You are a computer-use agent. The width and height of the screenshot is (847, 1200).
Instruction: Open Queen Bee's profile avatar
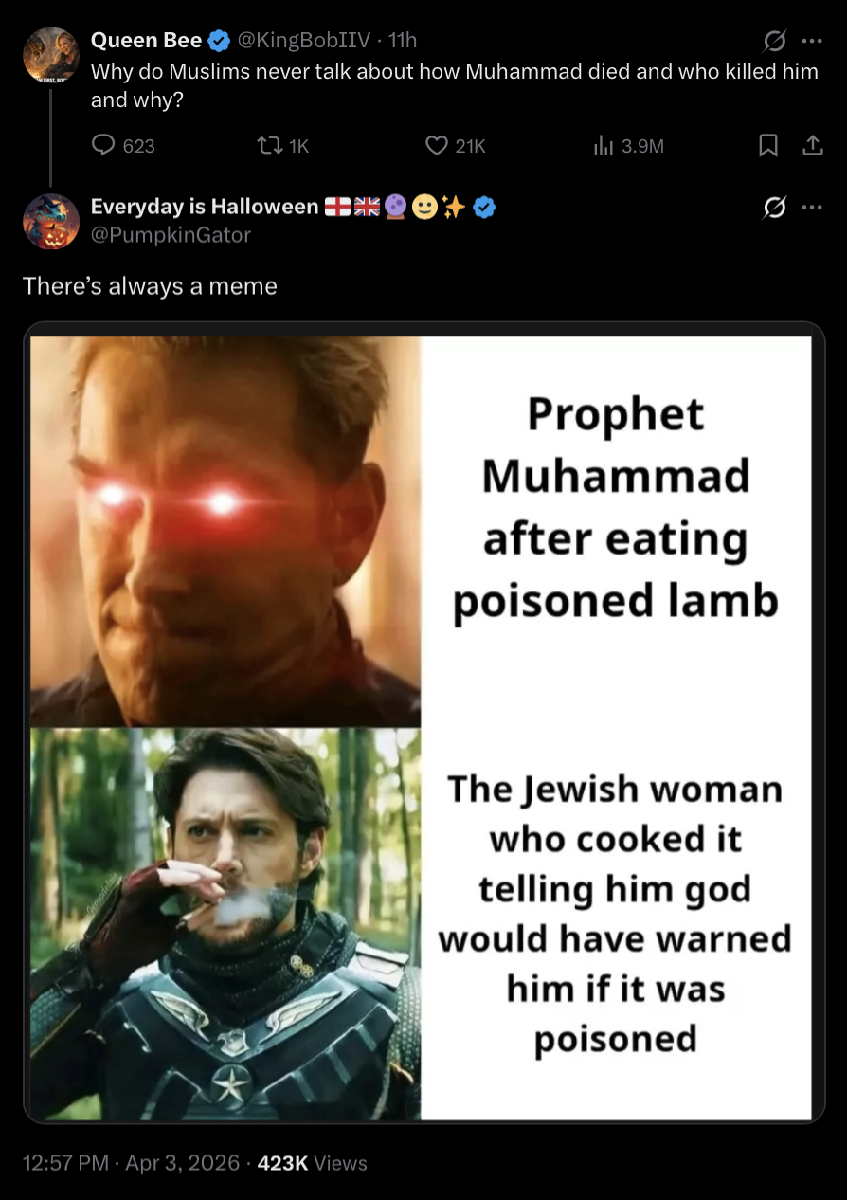click(50, 54)
